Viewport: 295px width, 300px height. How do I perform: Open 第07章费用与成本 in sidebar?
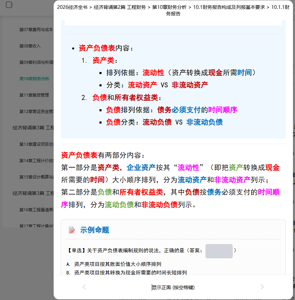click(x=36, y=30)
